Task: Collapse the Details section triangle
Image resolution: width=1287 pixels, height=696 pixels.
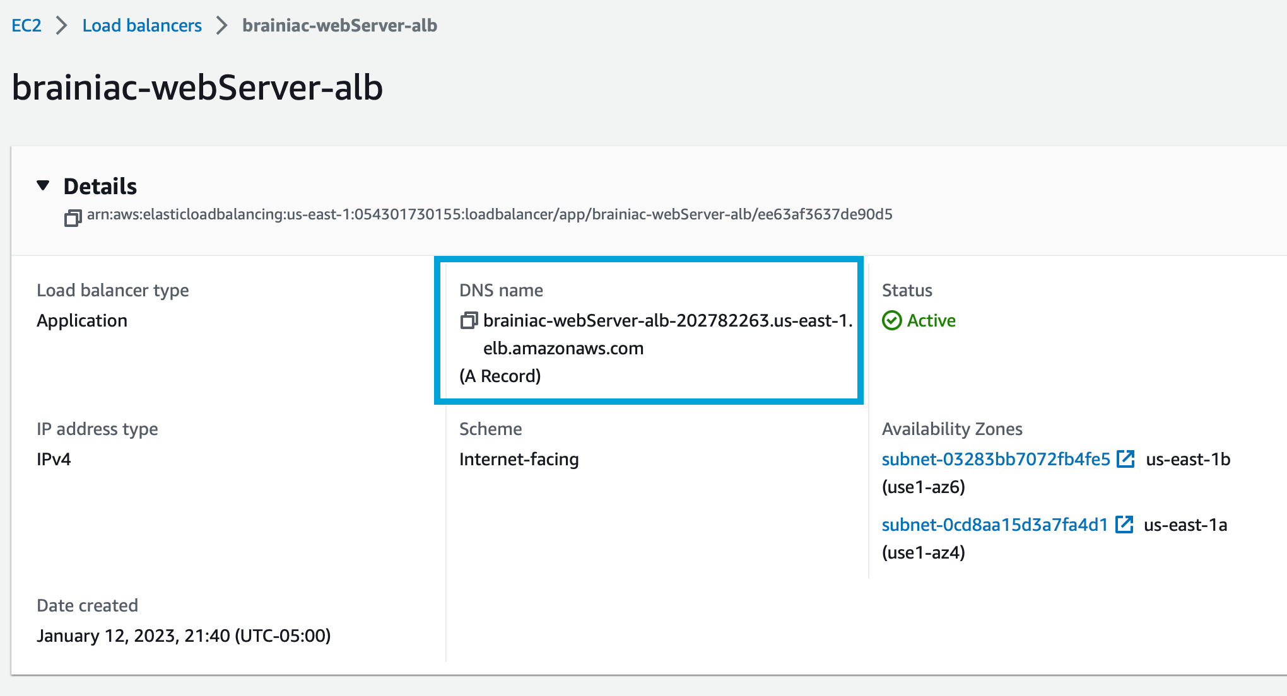Action: click(x=43, y=185)
